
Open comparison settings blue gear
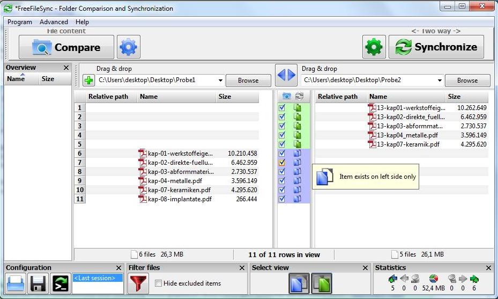point(128,47)
